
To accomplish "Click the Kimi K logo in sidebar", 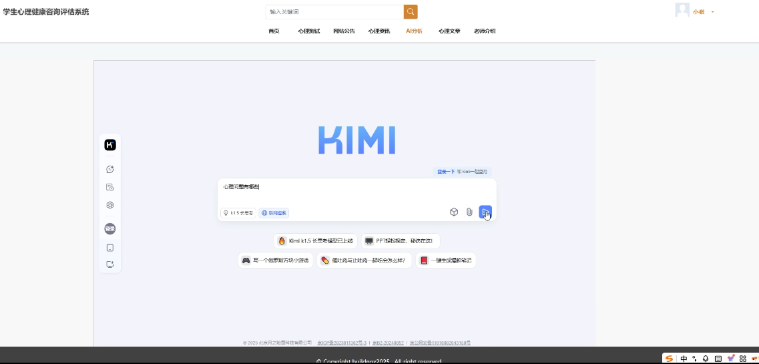I will click(x=110, y=145).
